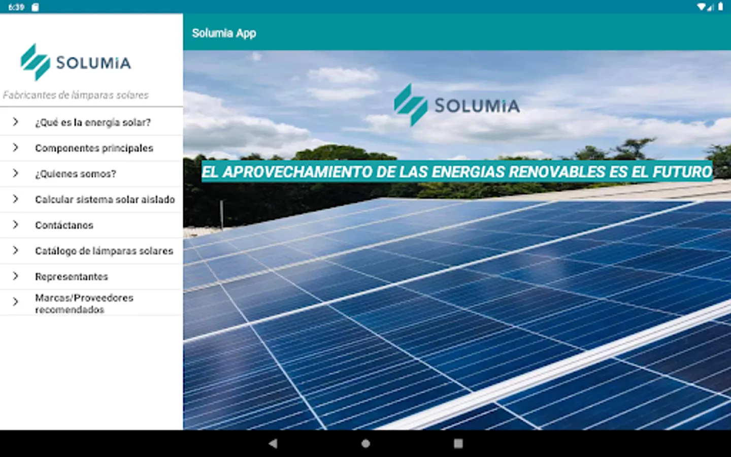Open Marcas/Proveedores recomendados item
Screen dimensions: 731x457
(91, 303)
